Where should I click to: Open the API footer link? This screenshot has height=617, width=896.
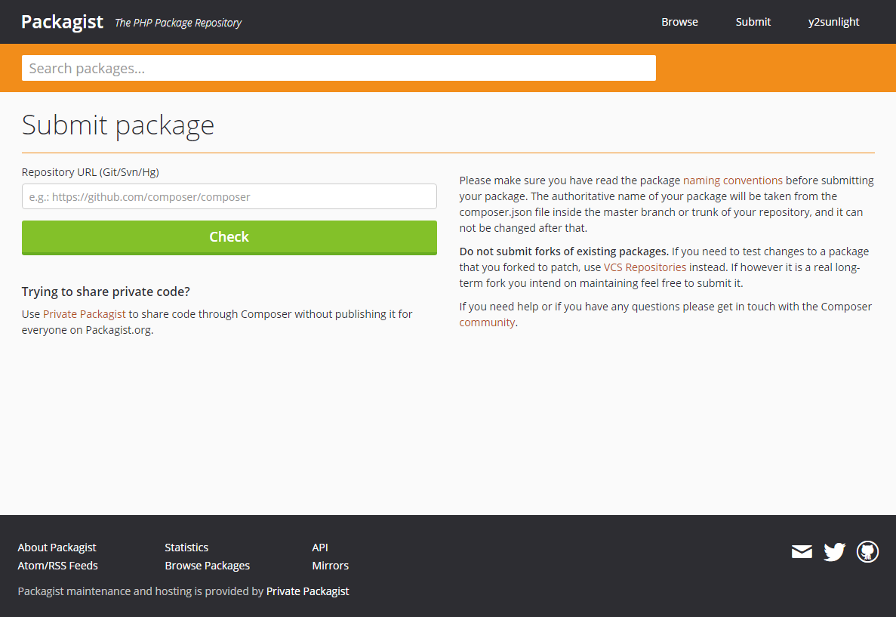click(x=320, y=548)
